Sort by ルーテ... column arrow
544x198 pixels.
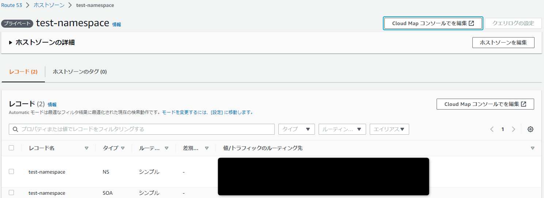[167, 148]
